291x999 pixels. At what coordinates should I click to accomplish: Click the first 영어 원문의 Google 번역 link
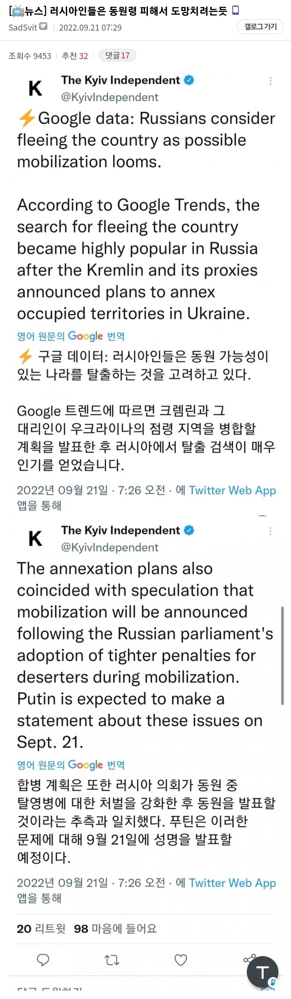click(71, 336)
